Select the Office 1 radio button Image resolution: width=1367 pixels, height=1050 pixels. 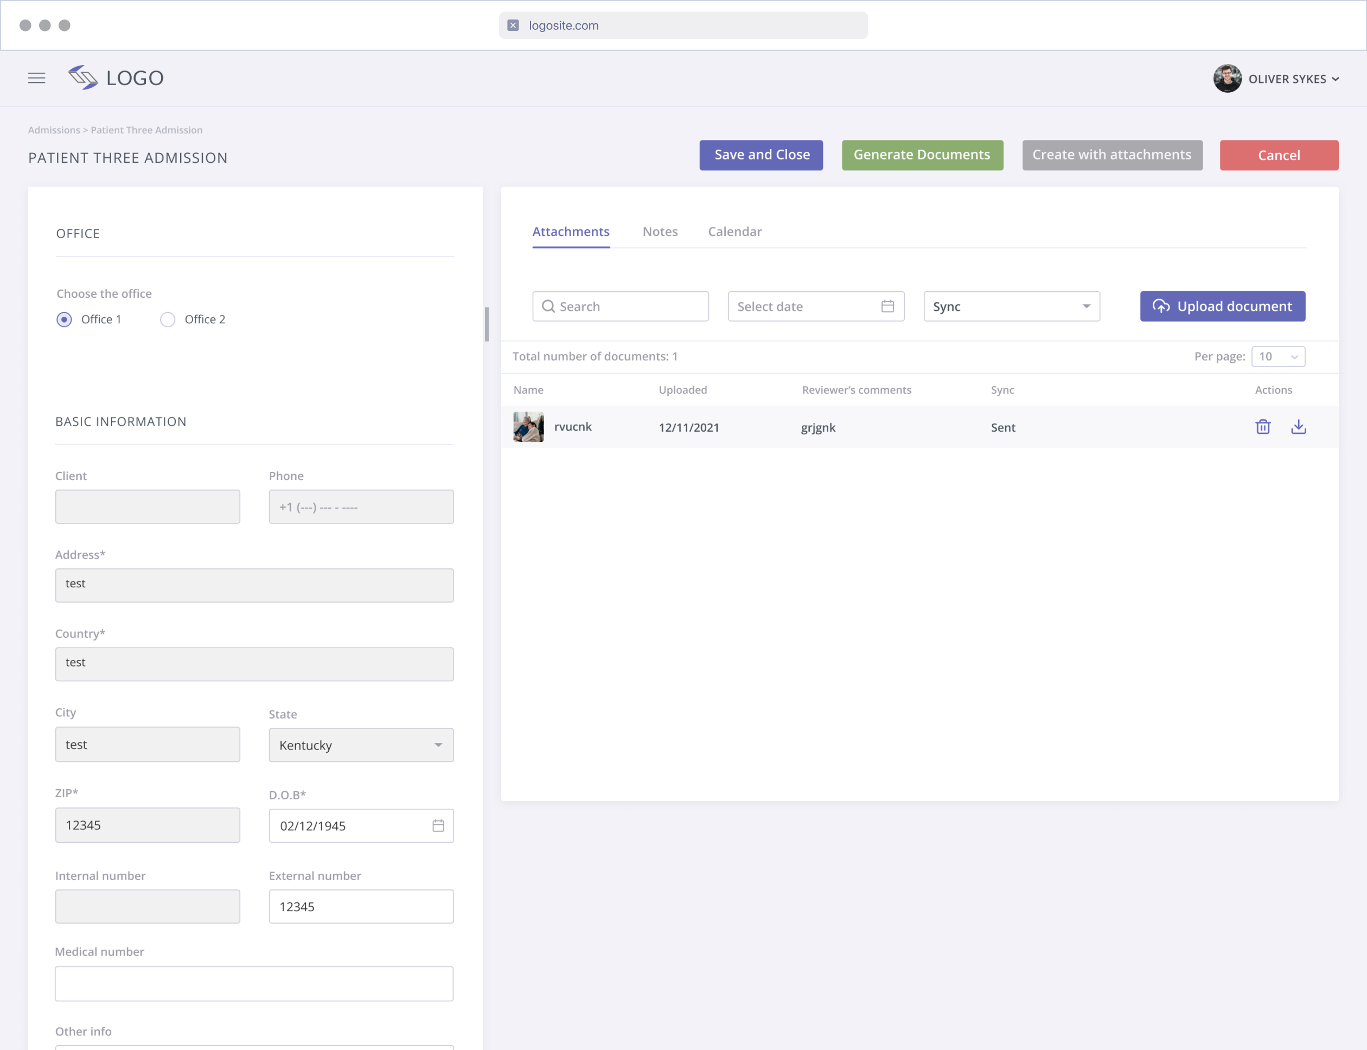(65, 319)
